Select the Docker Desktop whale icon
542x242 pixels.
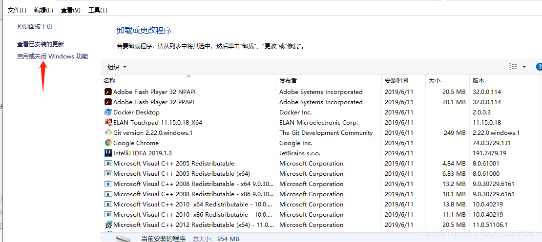(x=108, y=112)
